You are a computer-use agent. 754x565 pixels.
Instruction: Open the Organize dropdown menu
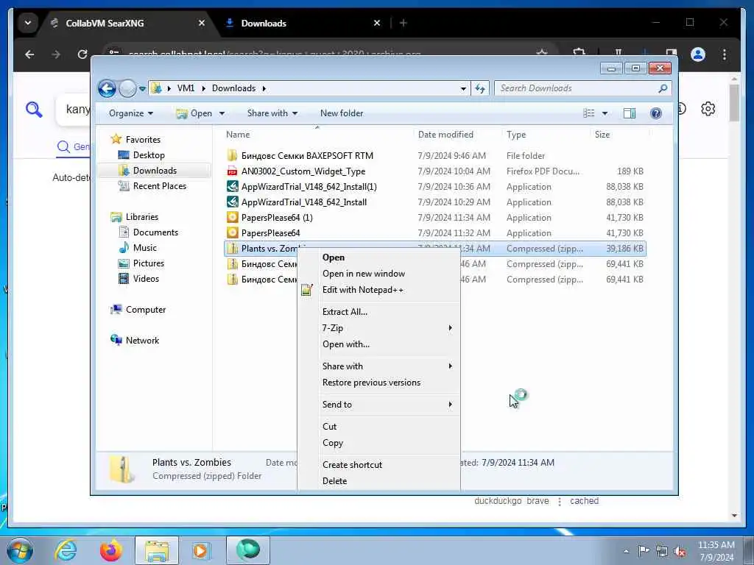pos(131,113)
